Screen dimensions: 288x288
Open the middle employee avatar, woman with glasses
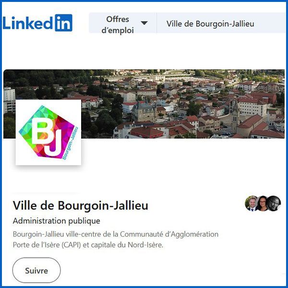coord(263,204)
